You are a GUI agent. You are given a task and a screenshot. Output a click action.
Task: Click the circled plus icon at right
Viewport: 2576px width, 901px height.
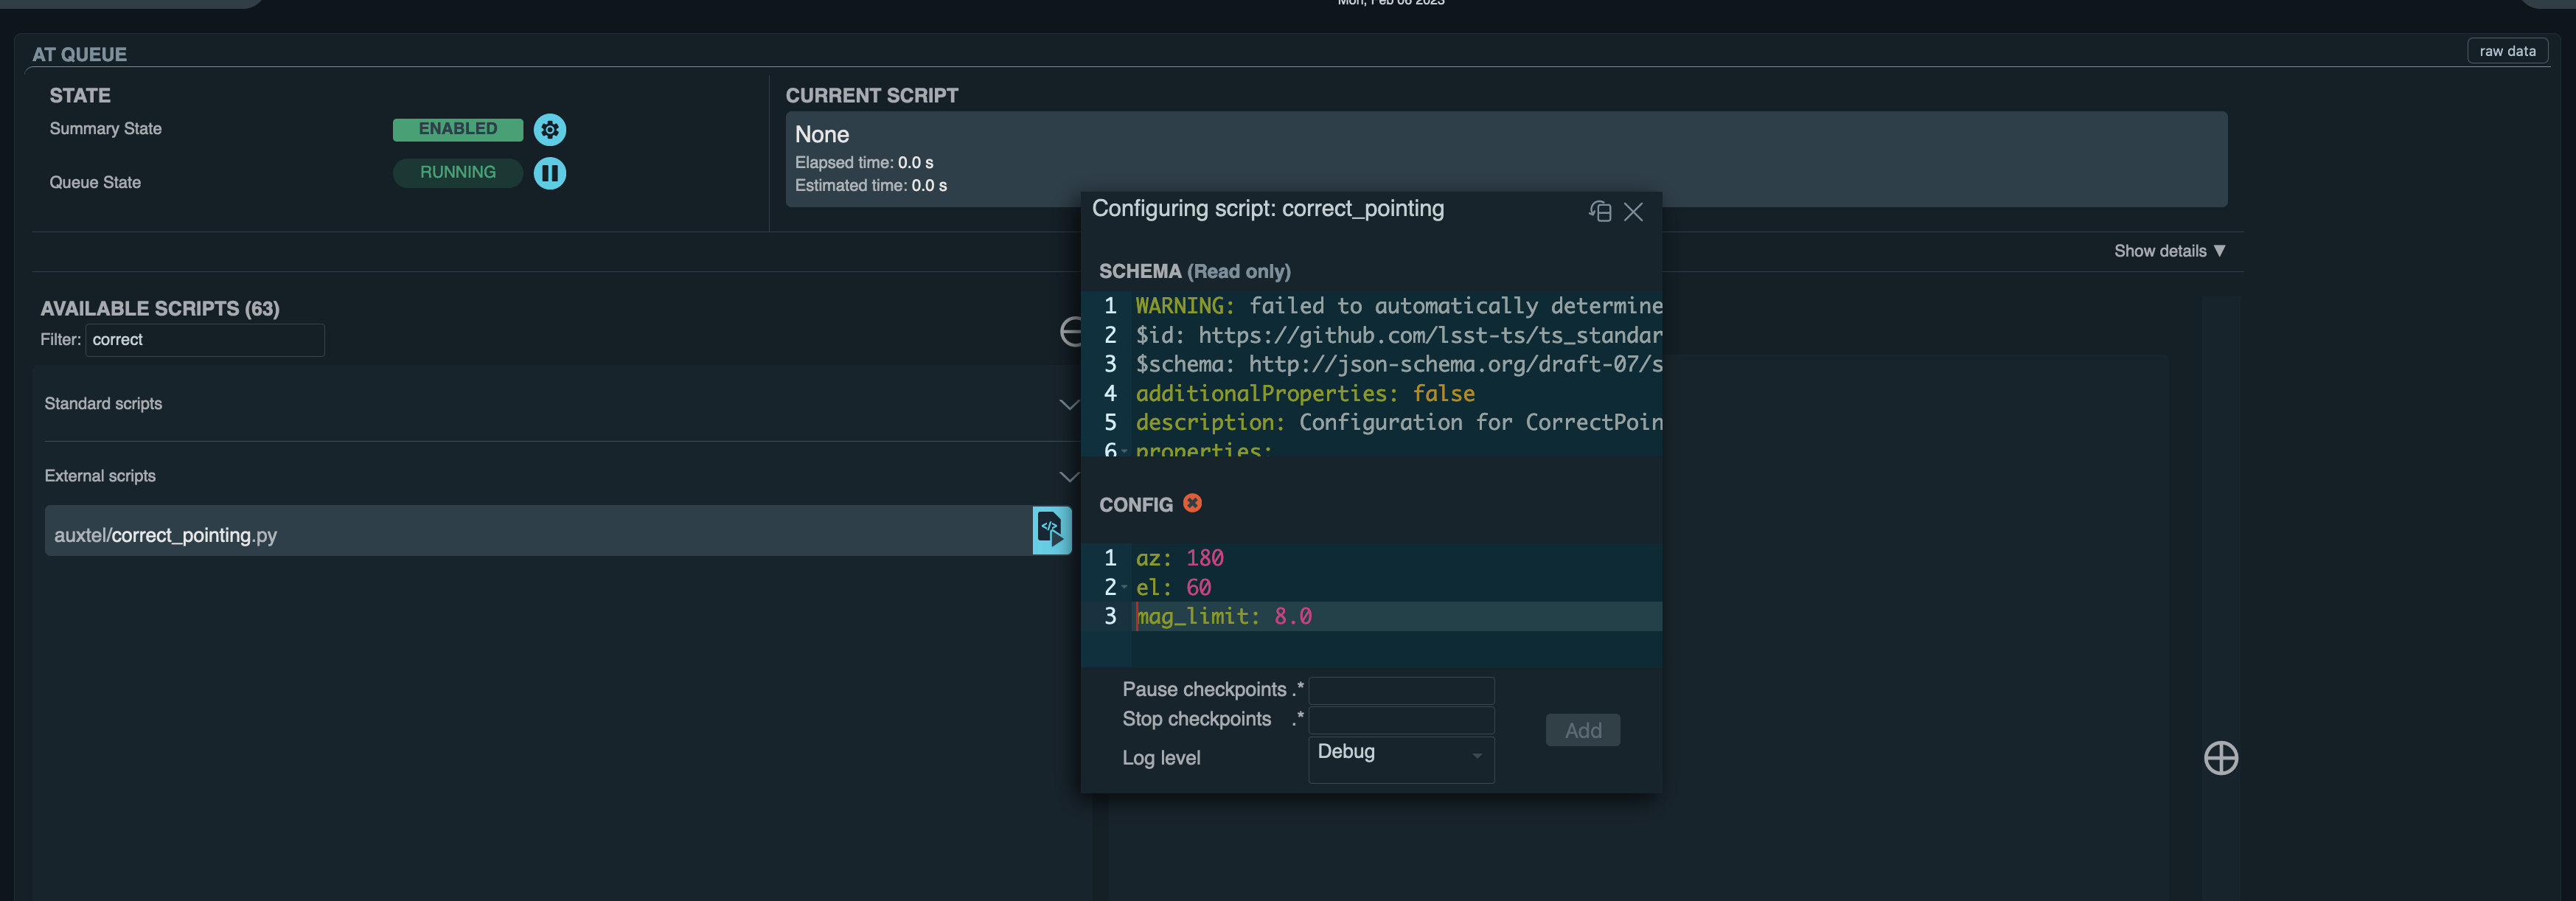click(2221, 758)
